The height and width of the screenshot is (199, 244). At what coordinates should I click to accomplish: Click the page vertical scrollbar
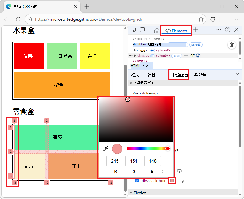[x=126, y=128]
